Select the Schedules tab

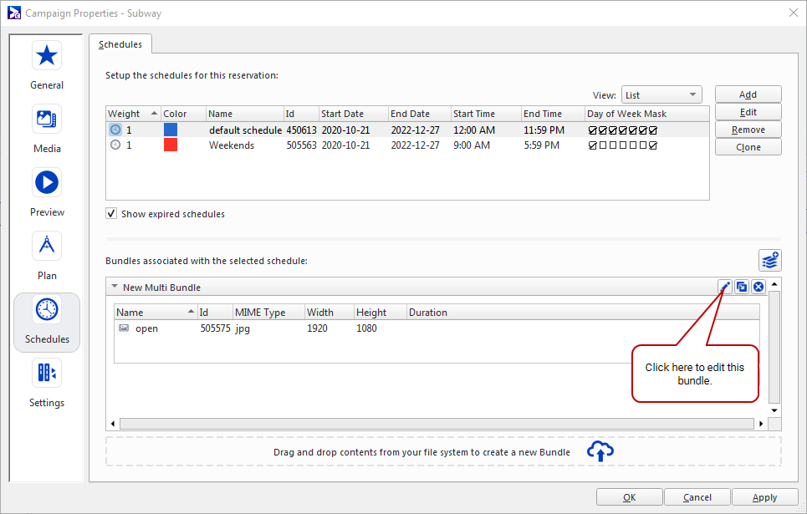click(x=120, y=44)
